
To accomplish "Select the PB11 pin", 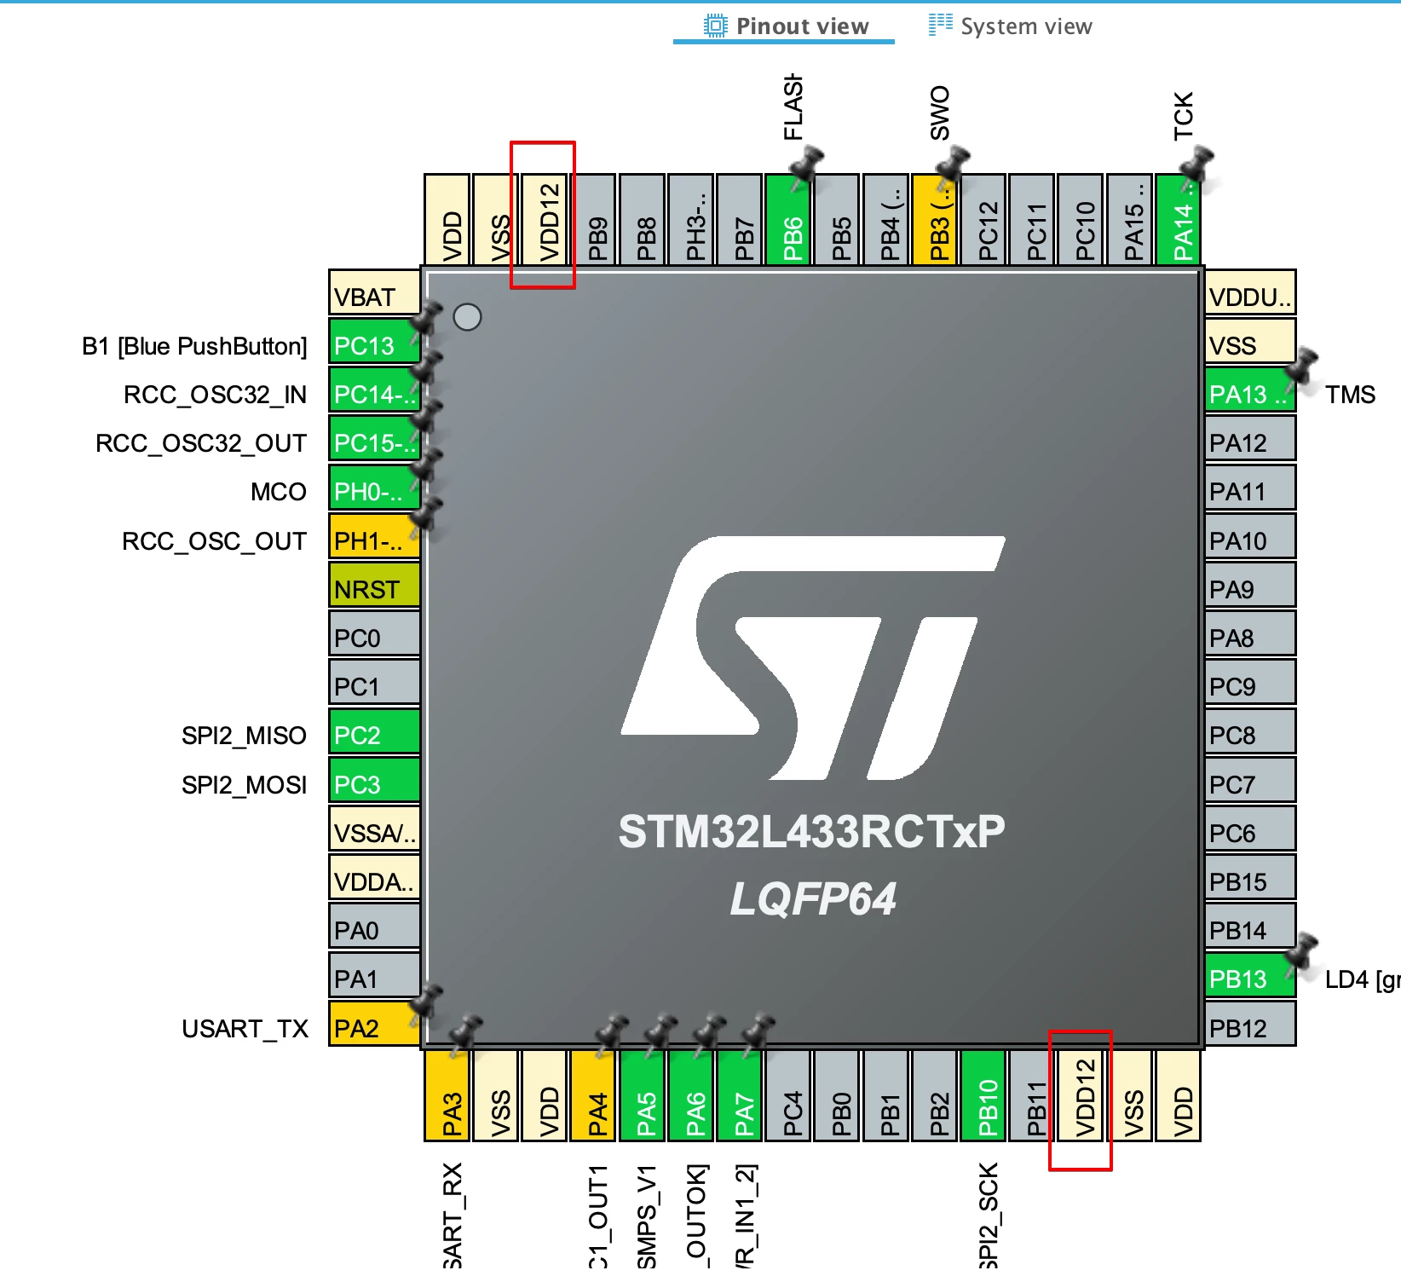I will coord(1032,1095).
